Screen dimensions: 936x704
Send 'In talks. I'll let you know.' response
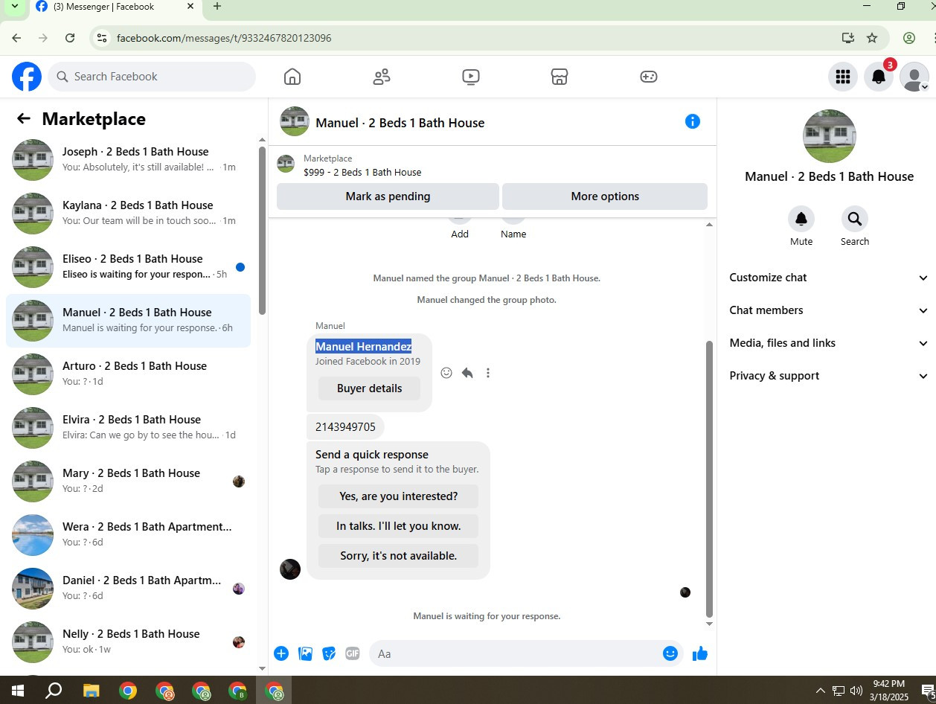pos(398,526)
